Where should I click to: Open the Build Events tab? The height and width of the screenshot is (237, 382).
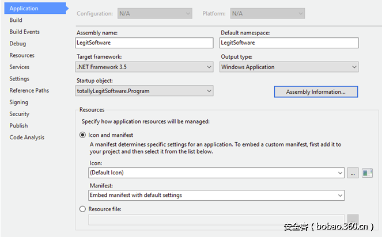tap(25, 32)
